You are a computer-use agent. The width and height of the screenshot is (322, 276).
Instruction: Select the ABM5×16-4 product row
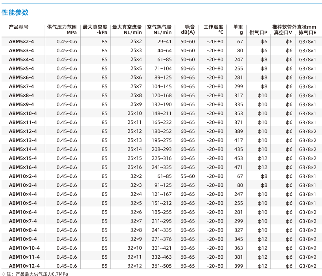pos(162,167)
